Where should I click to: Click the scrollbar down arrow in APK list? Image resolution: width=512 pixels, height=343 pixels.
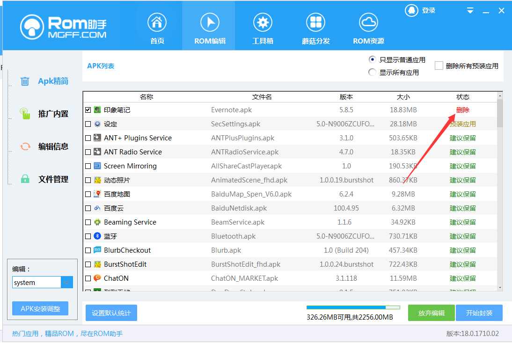[x=499, y=288]
